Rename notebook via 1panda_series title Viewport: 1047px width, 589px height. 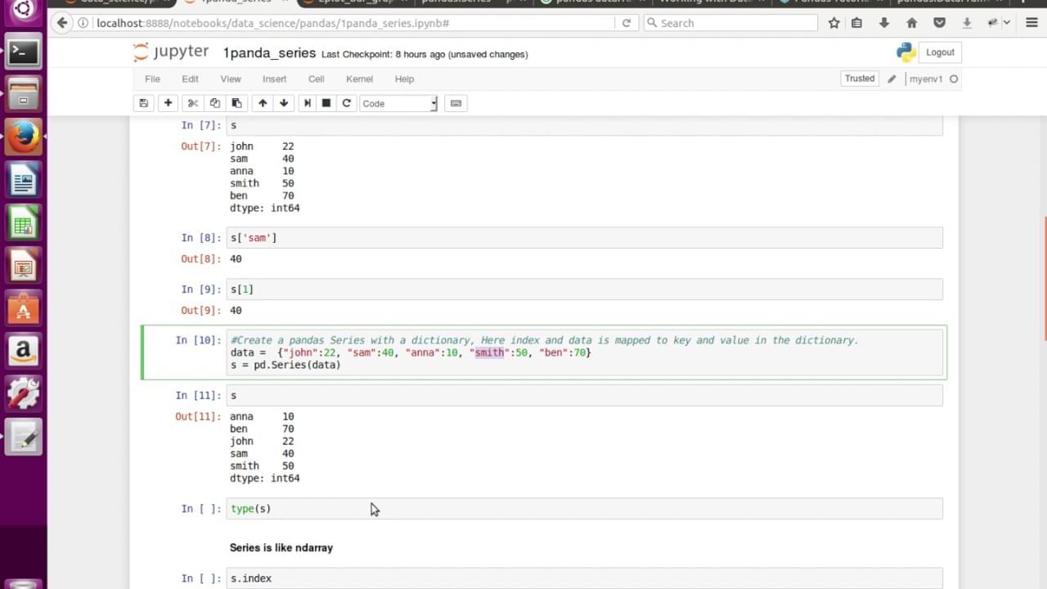[269, 53]
